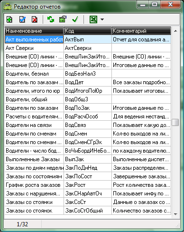The height and width of the screenshot is (232, 184).
Task: Select the Водители по заказам name cell
Action: (x=34, y=108)
